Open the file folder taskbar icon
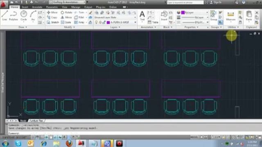Image resolution: width=262 pixels, height=147 pixels. point(56,143)
